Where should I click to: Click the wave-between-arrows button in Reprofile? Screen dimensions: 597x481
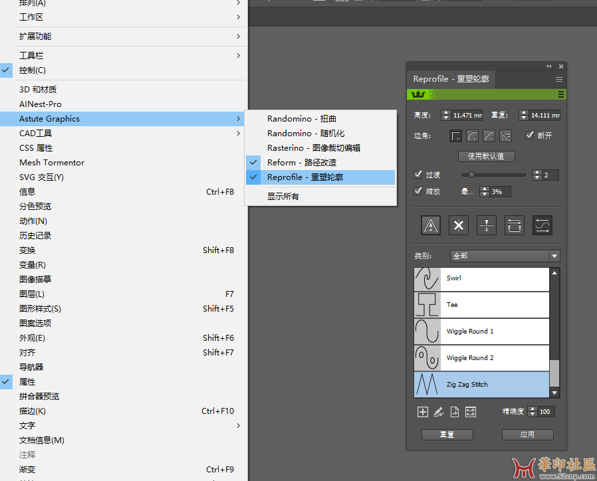click(x=542, y=225)
